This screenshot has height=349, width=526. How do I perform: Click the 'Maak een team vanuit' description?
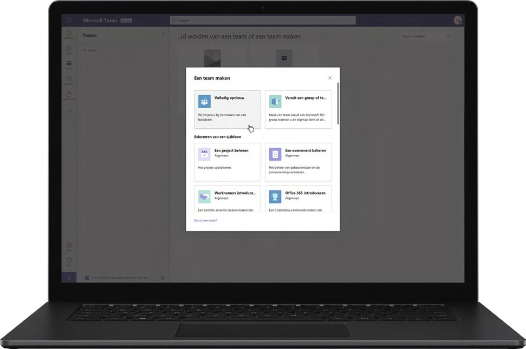(x=297, y=117)
